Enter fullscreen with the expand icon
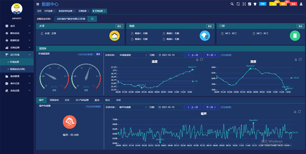The image size is (306, 154). (244, 4)
